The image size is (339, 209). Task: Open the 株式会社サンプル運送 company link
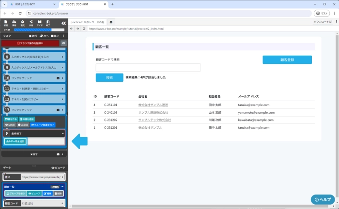pos(154,105)
